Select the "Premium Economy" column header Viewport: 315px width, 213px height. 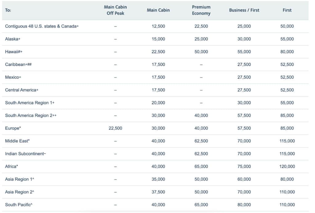tap(201, 10)
